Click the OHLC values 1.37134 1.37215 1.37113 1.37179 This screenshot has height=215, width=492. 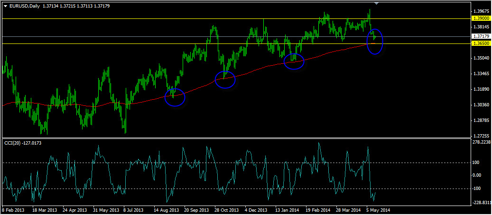[x=76, y=6]
